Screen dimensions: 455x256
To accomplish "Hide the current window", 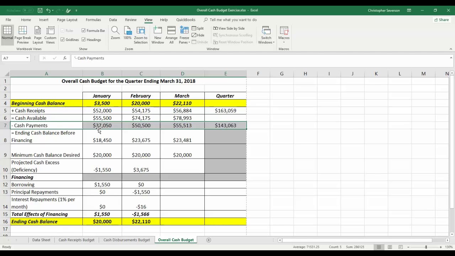I will pos(198,35).
